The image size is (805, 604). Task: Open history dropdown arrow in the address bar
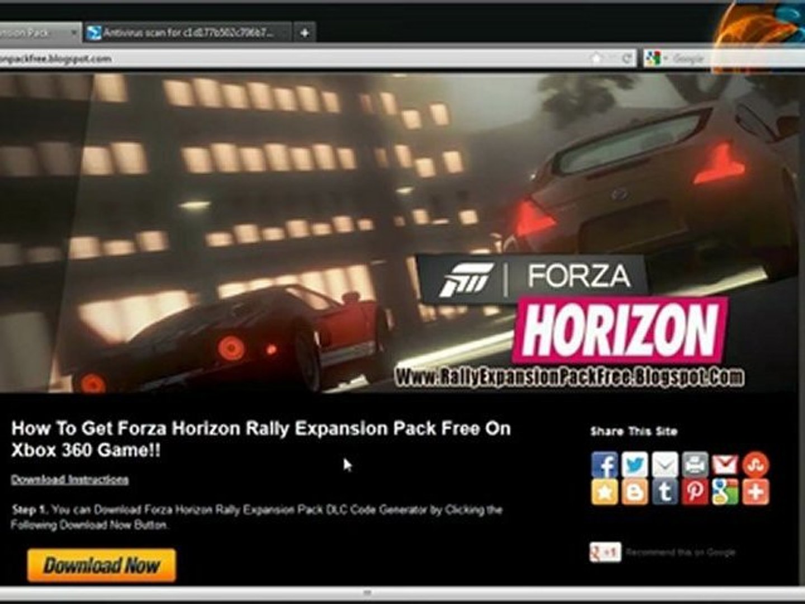coord(612,58)
